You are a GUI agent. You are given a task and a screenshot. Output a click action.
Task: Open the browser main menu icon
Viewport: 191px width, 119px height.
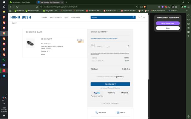188,7
